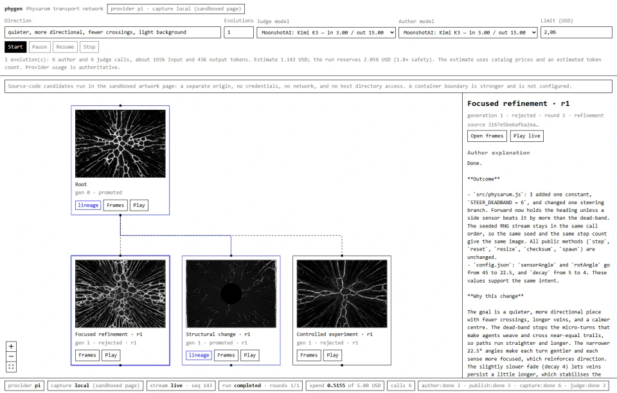
Task: Select the Root artwork thumbnail
Action: pos(120,144)
